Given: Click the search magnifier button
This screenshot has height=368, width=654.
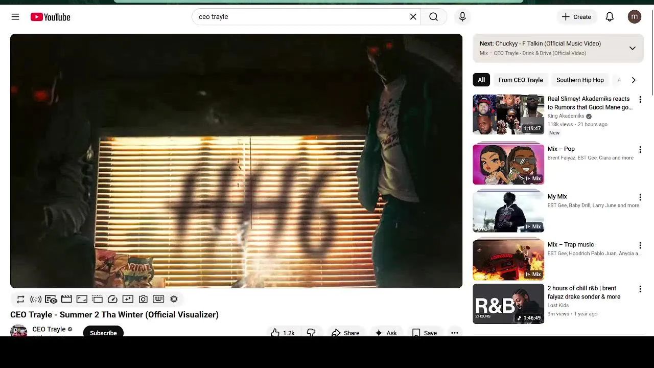Looking at the screenshot, I should (x=433, y=17).
